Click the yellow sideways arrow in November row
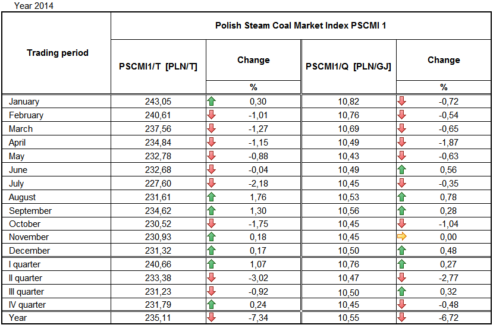Viewport: 493px width, 325px height. 401,238
